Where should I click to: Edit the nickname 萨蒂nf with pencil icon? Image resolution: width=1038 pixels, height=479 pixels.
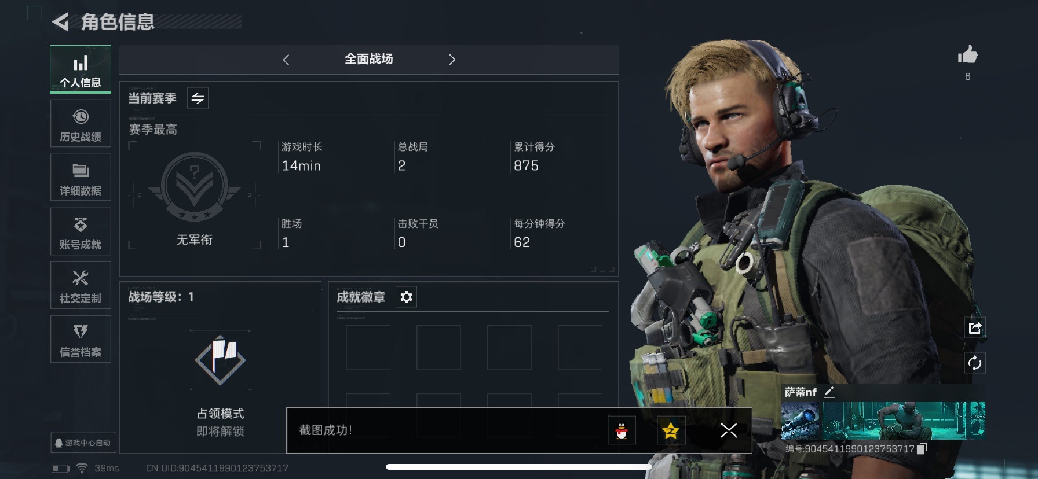[829, 392]
